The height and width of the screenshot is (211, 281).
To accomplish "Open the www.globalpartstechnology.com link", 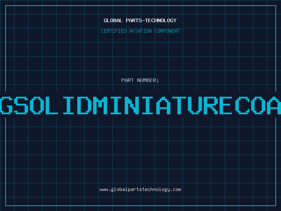I will (140, 190).
